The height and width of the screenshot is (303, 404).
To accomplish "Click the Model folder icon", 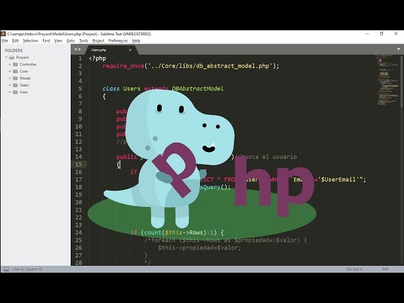I will point(15,78).
